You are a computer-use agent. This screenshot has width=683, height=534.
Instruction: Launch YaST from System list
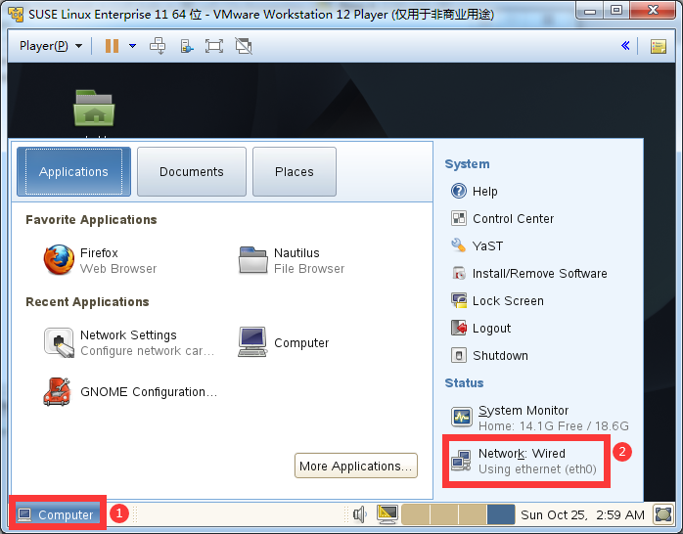(477, 245)
